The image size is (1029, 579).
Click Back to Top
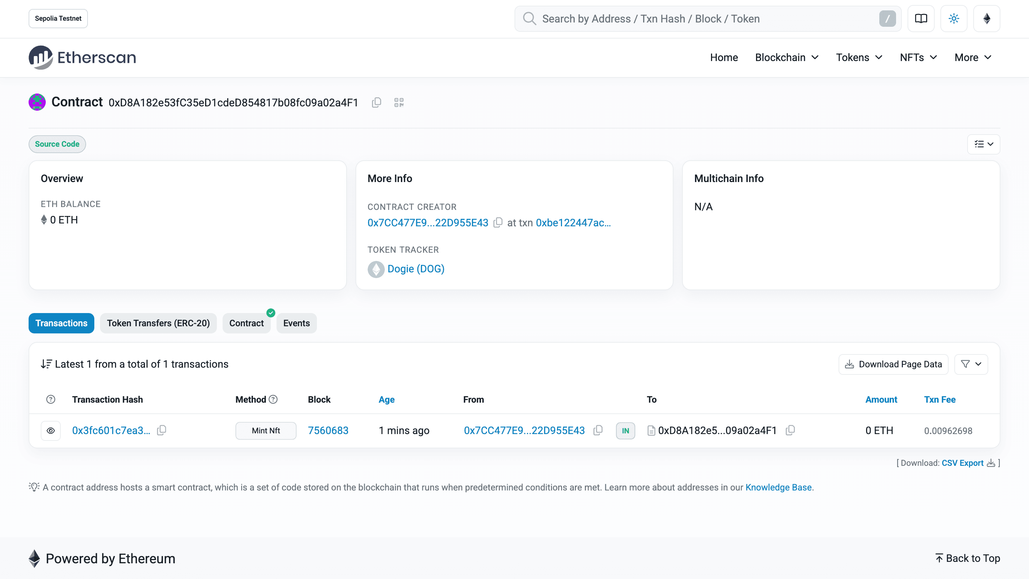[x=968, y=558]
